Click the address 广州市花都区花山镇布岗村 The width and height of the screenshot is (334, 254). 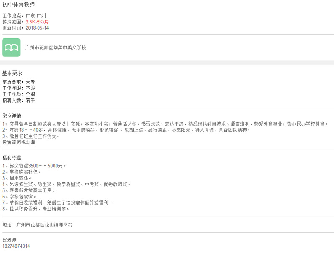click(44, 225)
